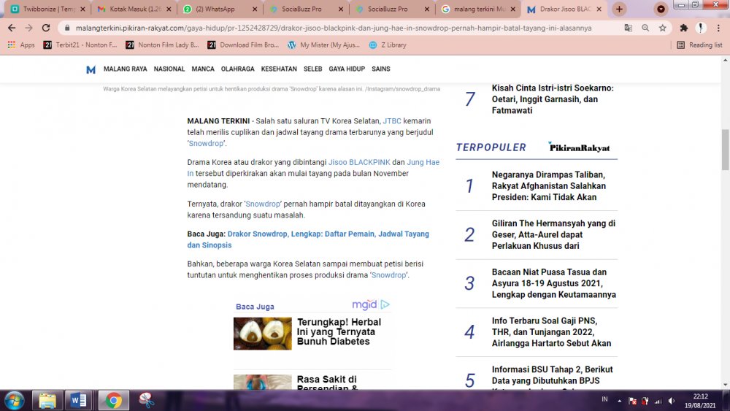This screenshot has width=730, height=411.
Task: Open the Terbit21 bookmark
Action: coord(80,45)
